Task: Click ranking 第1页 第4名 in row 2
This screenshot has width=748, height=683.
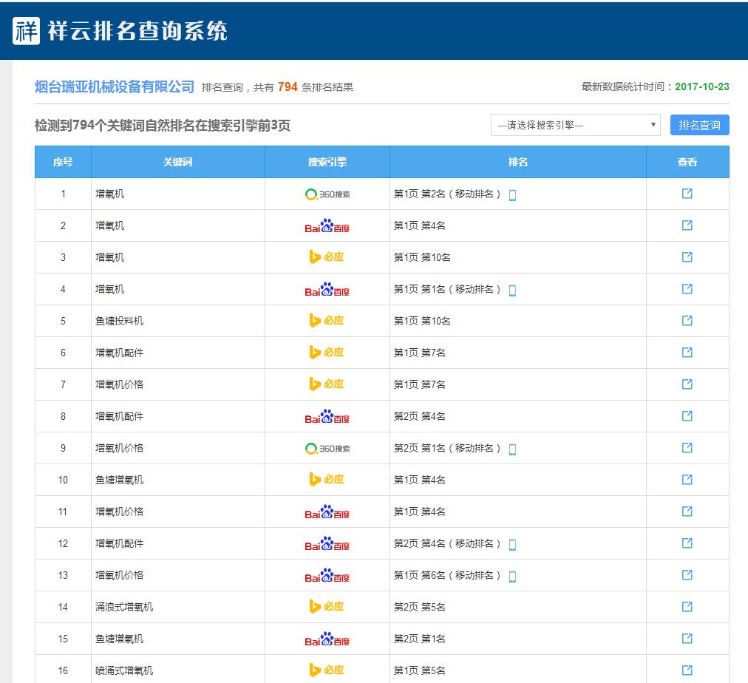Action: (x=419, y=225)
